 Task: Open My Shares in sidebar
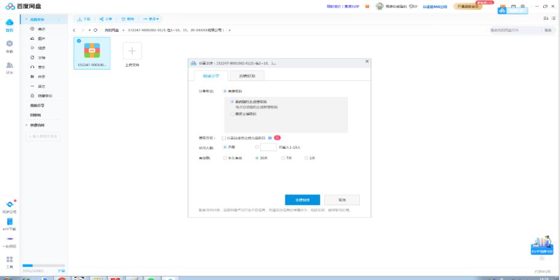[37, 106]
